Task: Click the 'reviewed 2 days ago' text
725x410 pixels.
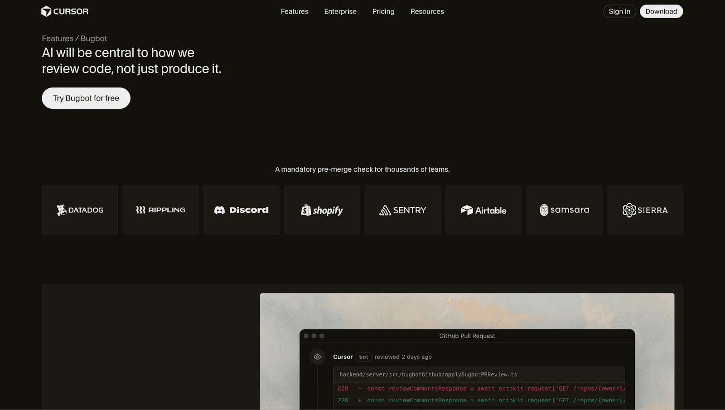Action: click(x=403, y=357)
